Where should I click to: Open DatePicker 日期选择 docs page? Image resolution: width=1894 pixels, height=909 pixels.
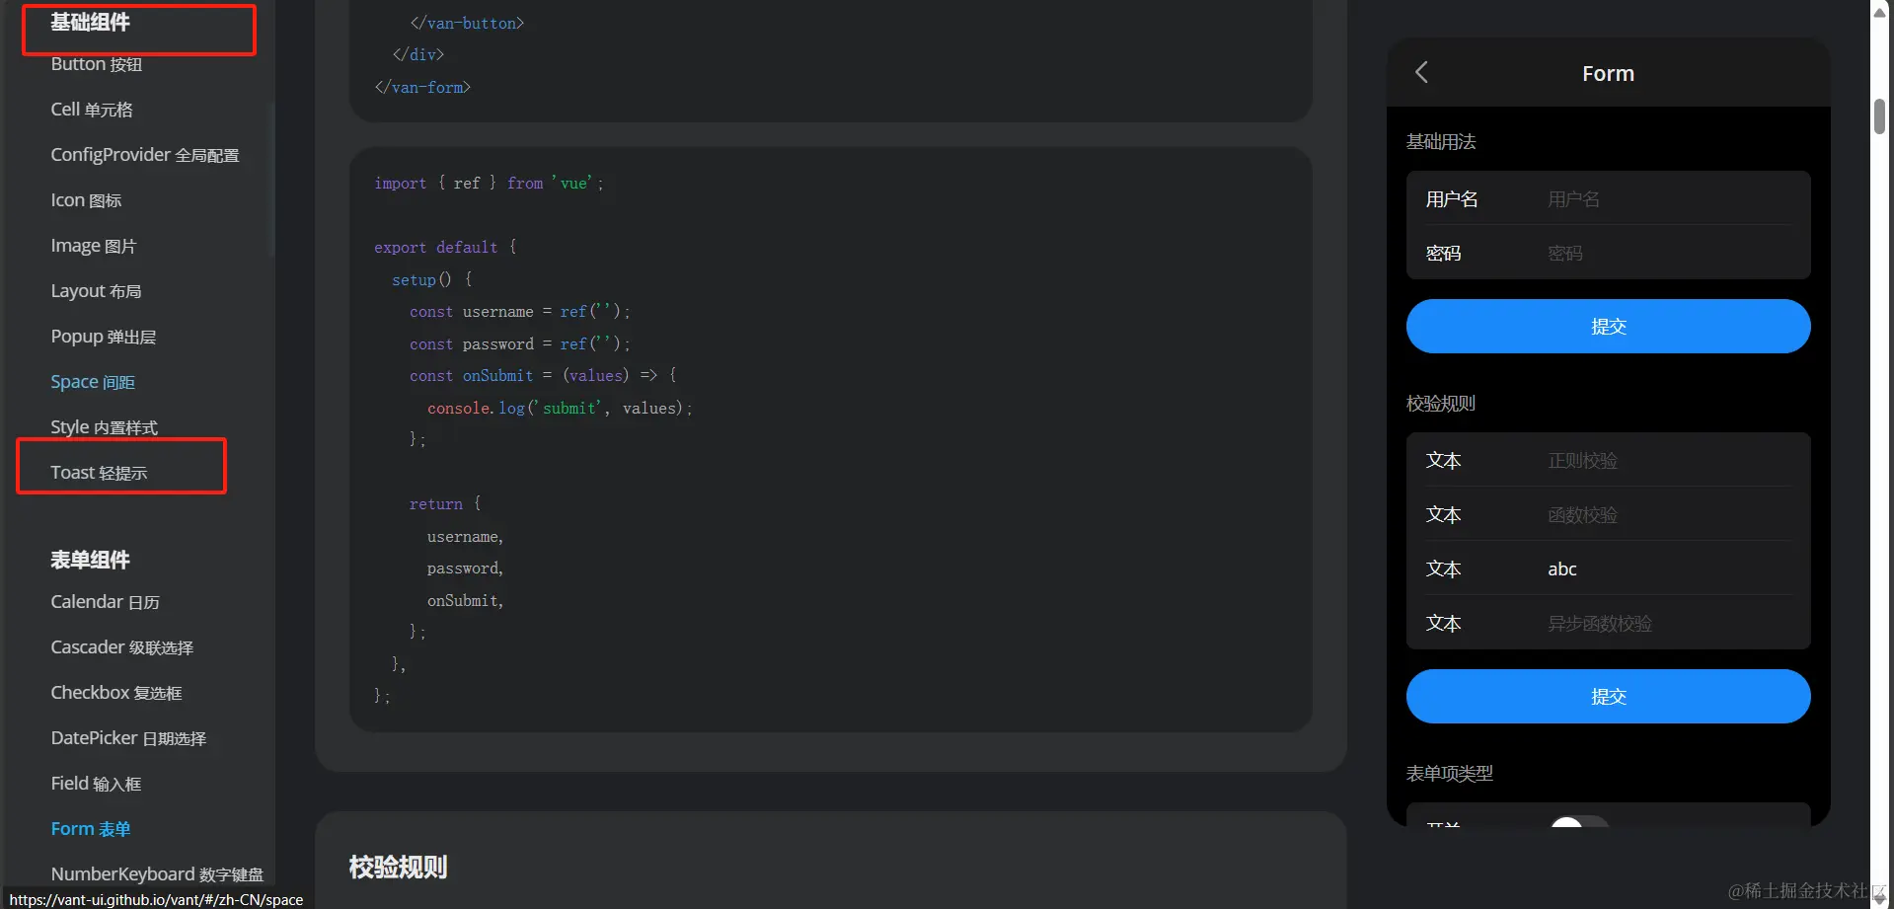[128, 738]
